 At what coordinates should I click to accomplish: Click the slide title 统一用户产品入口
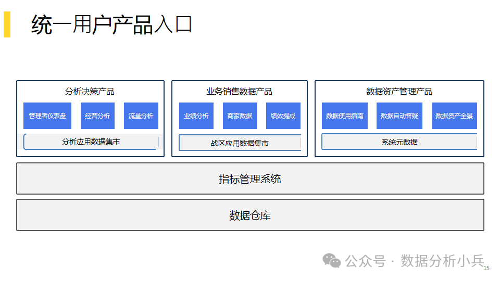[x=111, y=24]
